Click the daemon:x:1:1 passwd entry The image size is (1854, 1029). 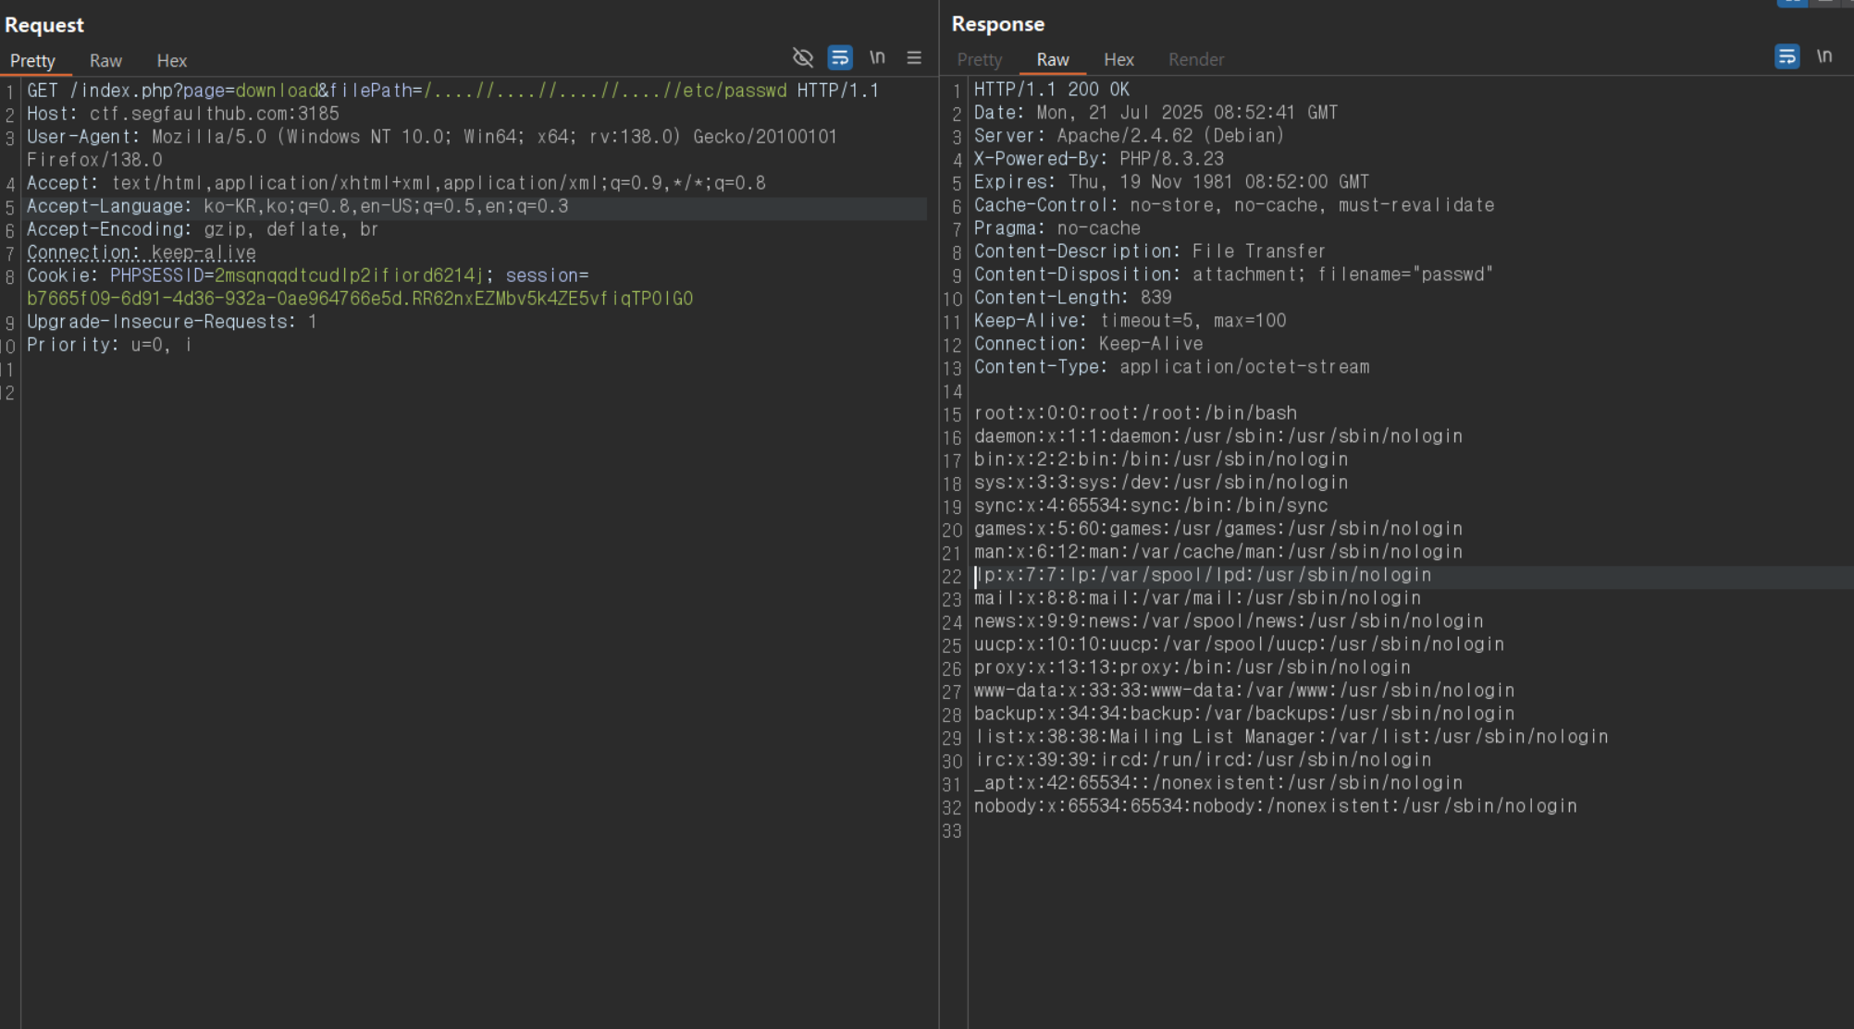1218,436
